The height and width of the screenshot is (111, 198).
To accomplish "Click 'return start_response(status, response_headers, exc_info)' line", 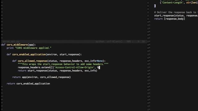I will click(58, 71).
